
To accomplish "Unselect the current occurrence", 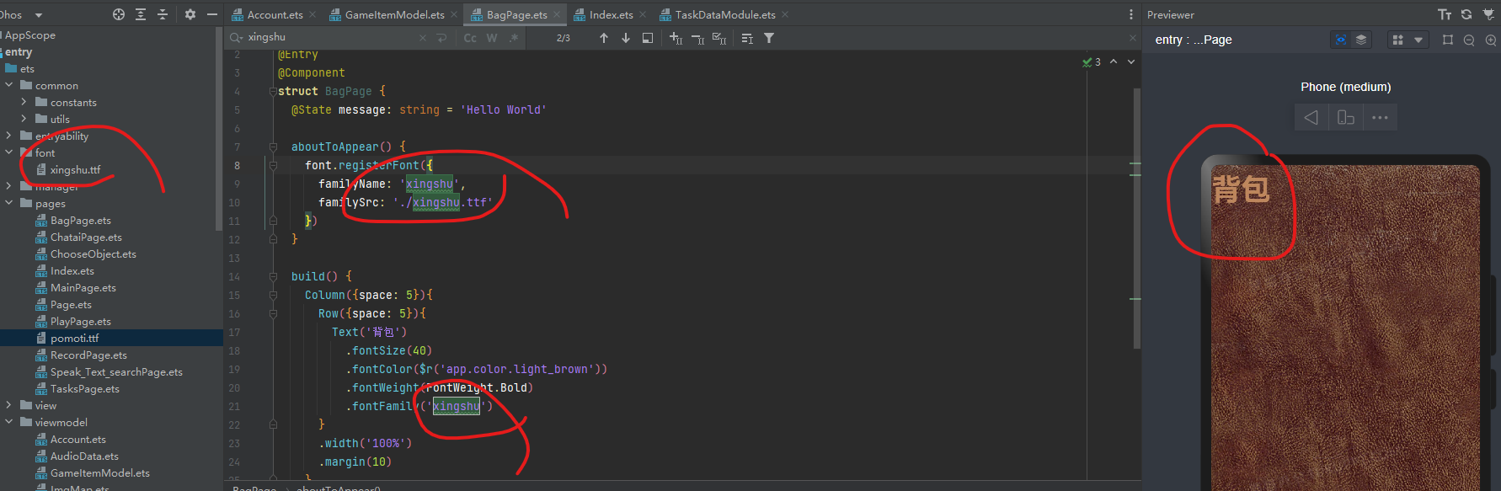I will (697, 38).
